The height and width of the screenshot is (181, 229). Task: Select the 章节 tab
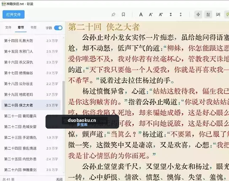click(x=21, y=27)
